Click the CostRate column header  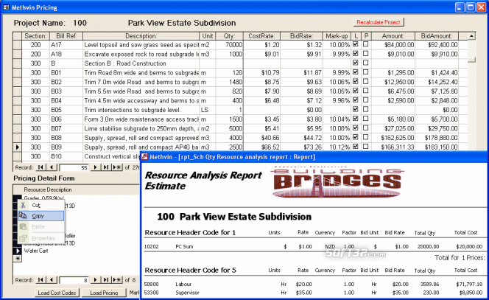pyautogui.click(x=261, y=36)
